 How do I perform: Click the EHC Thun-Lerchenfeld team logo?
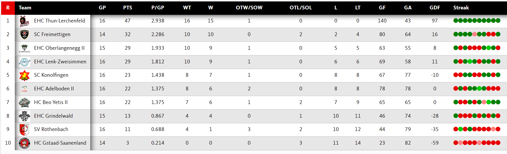point(24,21)
